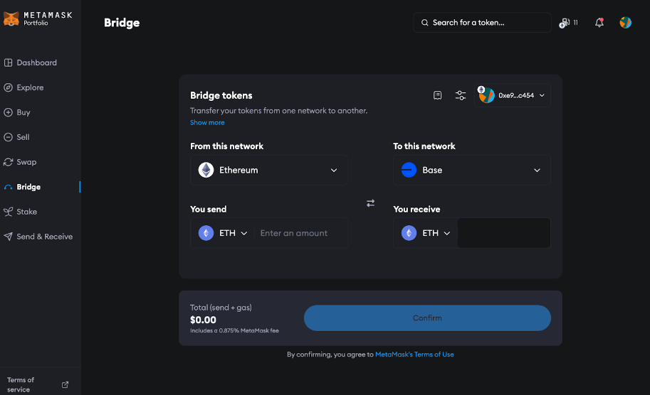The height and width of the screenshot is (395, 650).
Task: Click the Stake sprout icon
Action: (x=8, y=212)
